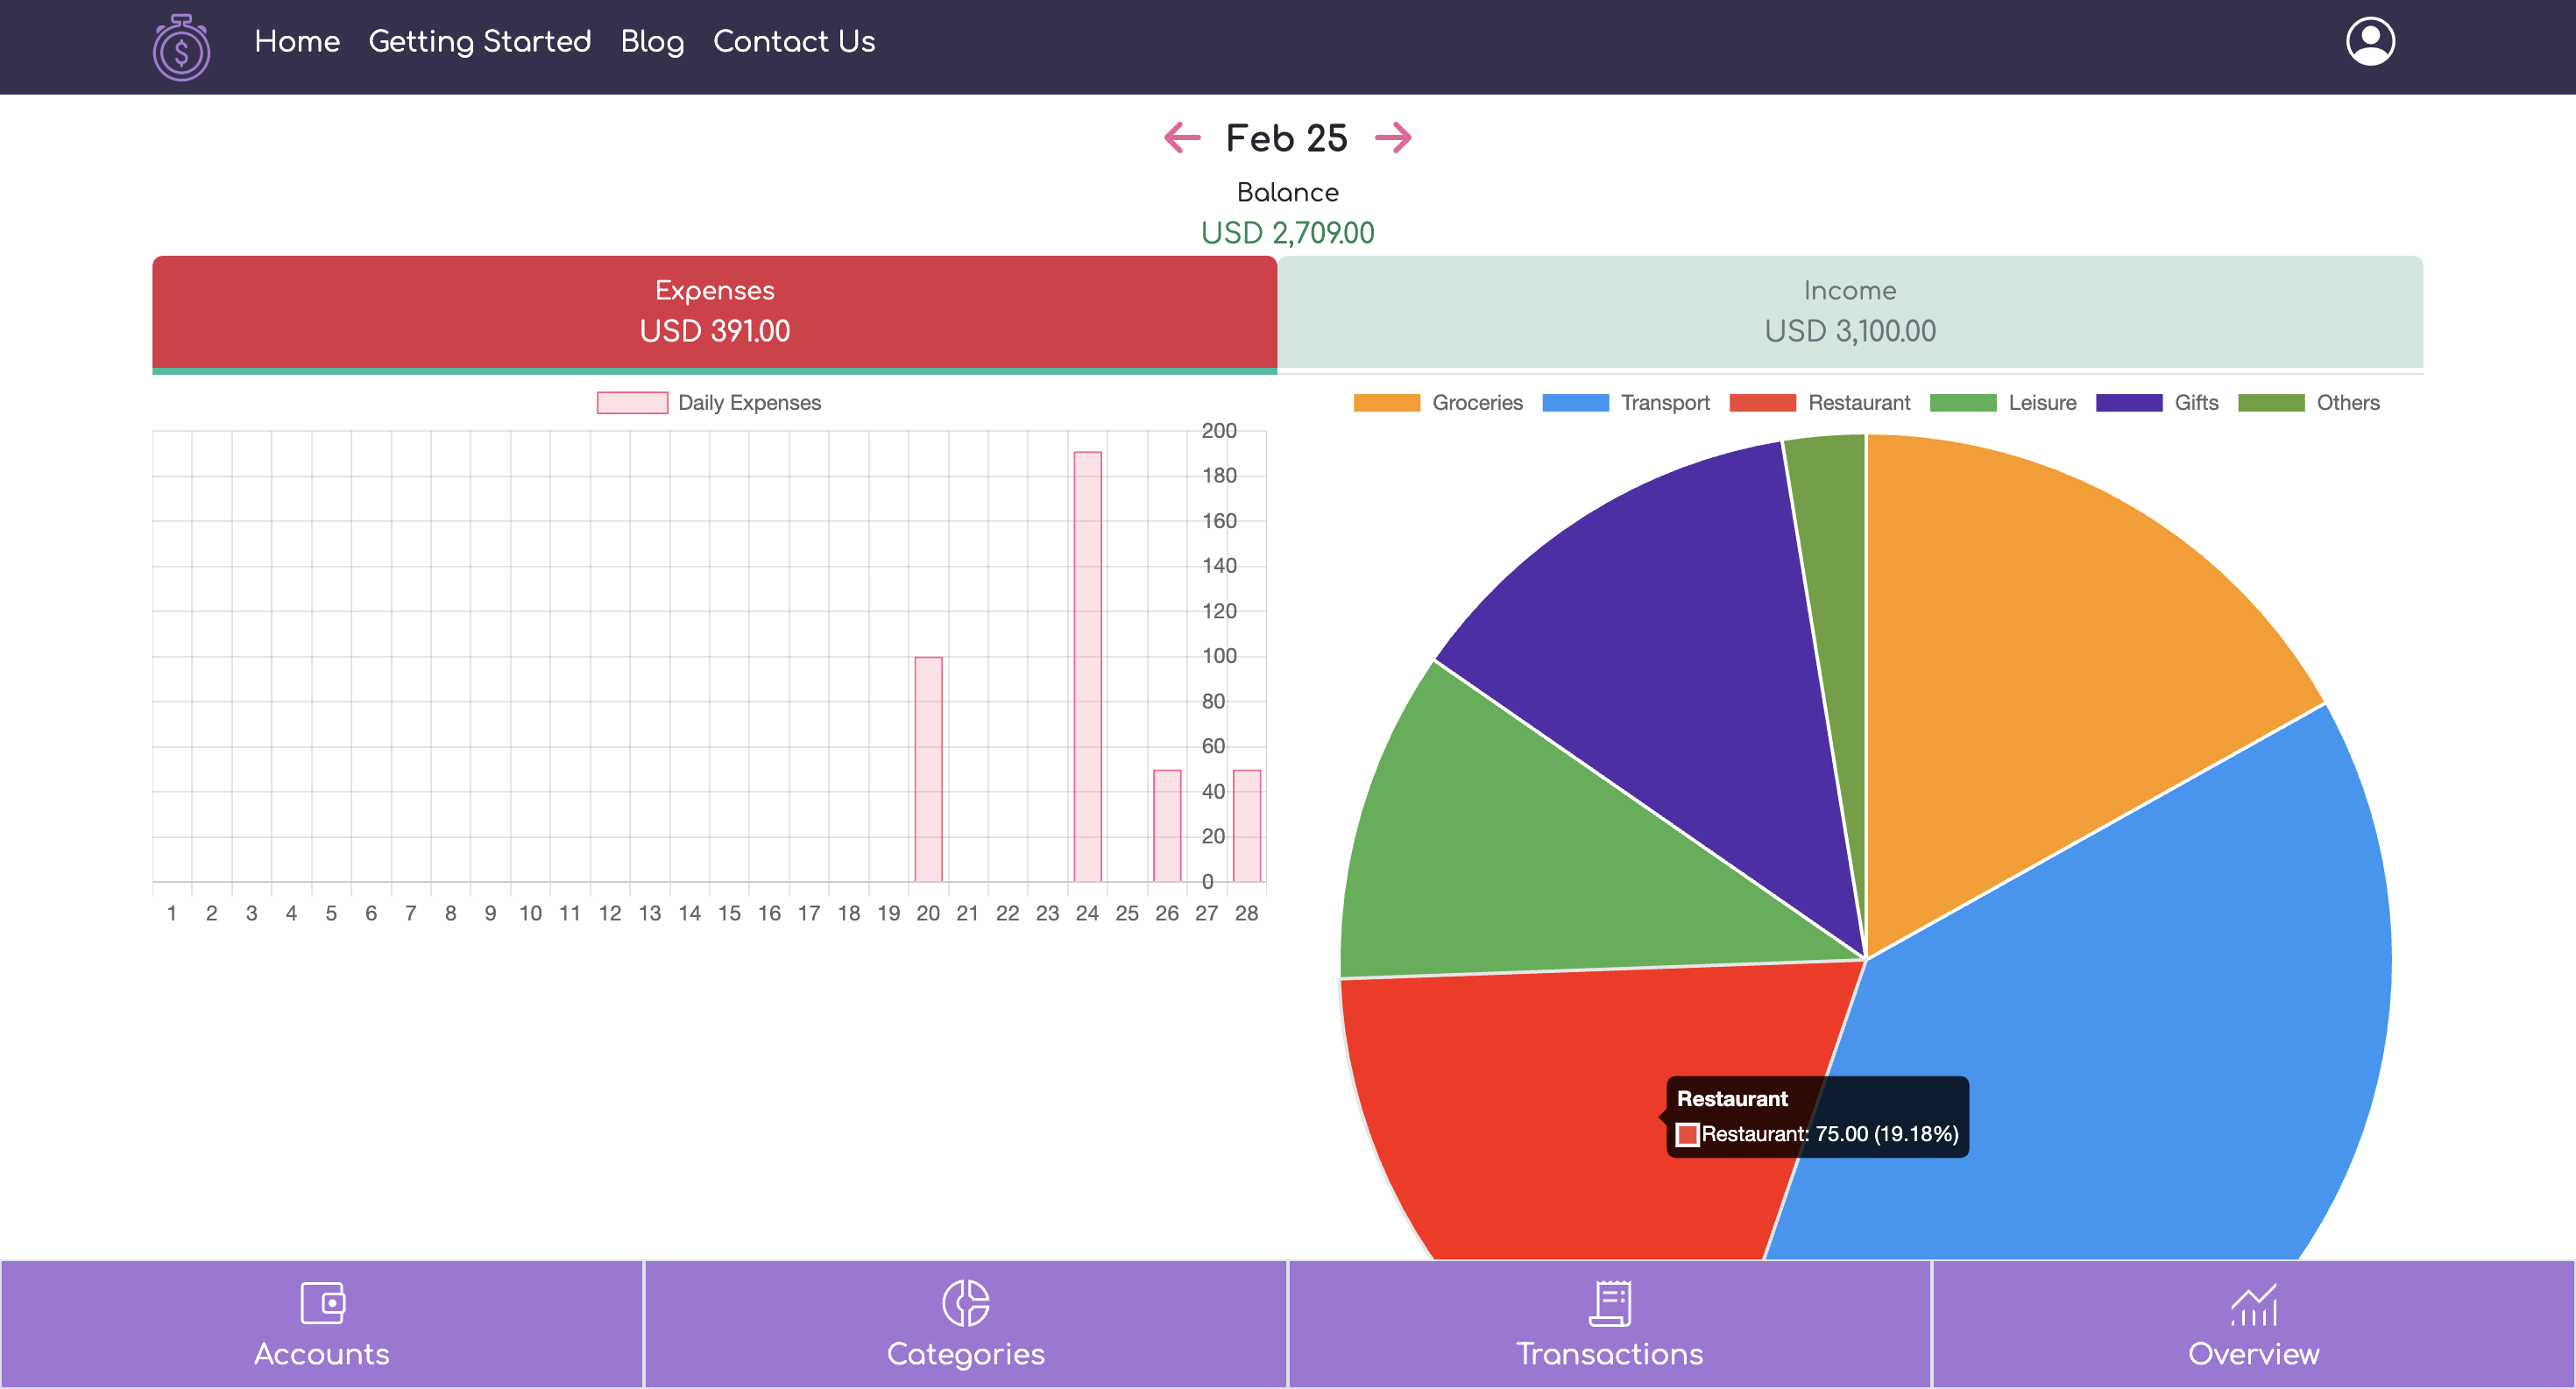This screenshot has width=2576, height=1389.
Task: Open Getting Started page
Action: 480,41
